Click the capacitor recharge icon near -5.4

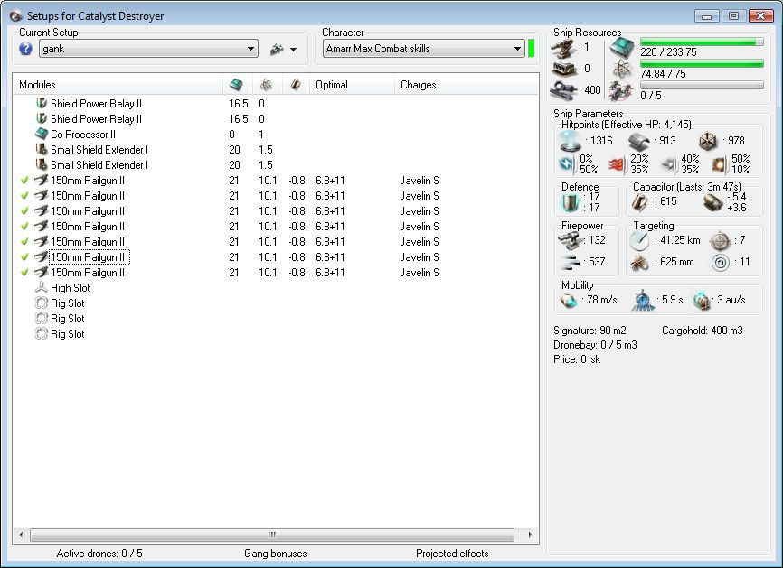[712, 202]
